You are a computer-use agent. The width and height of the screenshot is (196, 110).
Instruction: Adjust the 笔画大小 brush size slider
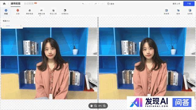(12, 26)
